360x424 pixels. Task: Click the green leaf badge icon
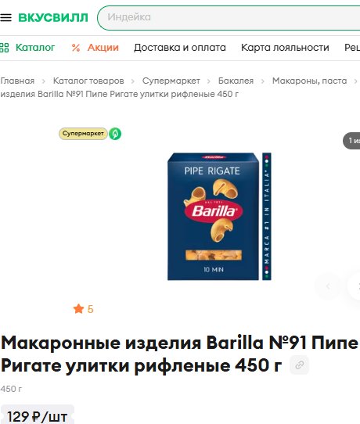115,134
